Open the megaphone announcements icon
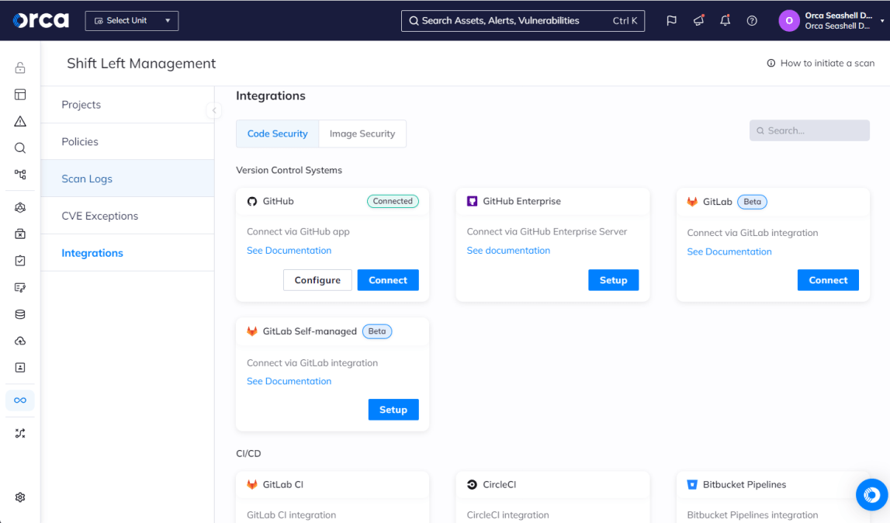The image size is (890, 523). point(698,20)
